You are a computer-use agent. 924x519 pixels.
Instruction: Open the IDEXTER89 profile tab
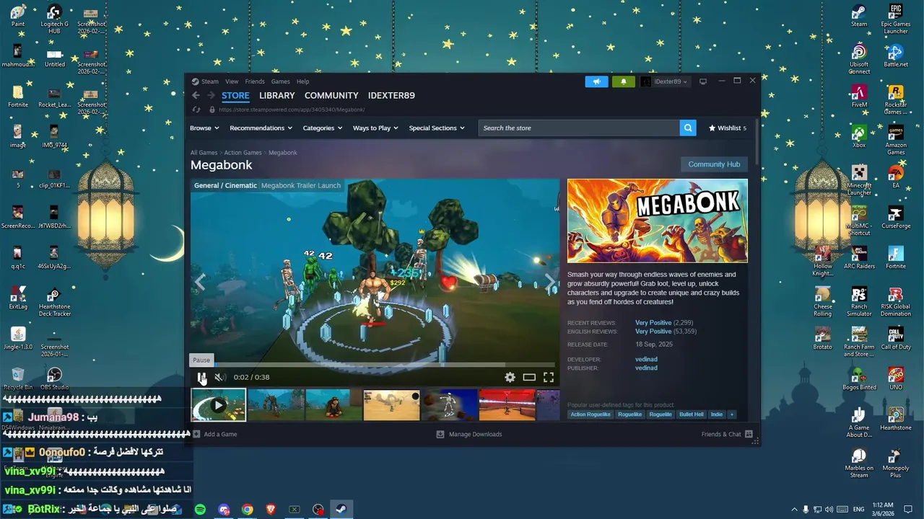pyautogui.click(x=391, y=95)
